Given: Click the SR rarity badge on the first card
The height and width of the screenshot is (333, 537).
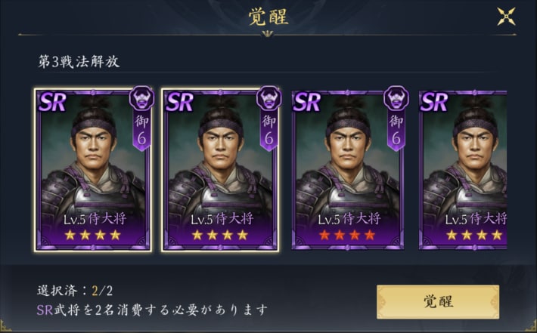Looking at the screenshot, I should 52,102.
